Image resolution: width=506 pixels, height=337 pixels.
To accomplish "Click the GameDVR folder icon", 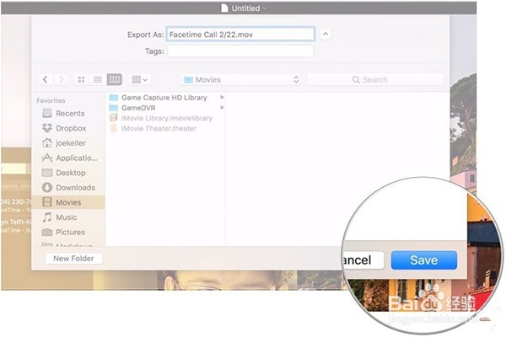I will point(113,108).
